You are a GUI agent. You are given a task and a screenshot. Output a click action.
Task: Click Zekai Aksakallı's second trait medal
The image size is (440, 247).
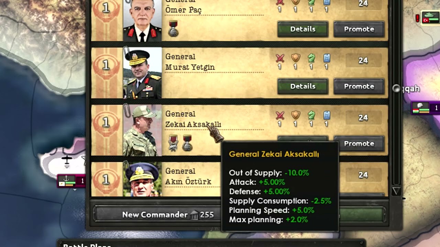[187, 142]
